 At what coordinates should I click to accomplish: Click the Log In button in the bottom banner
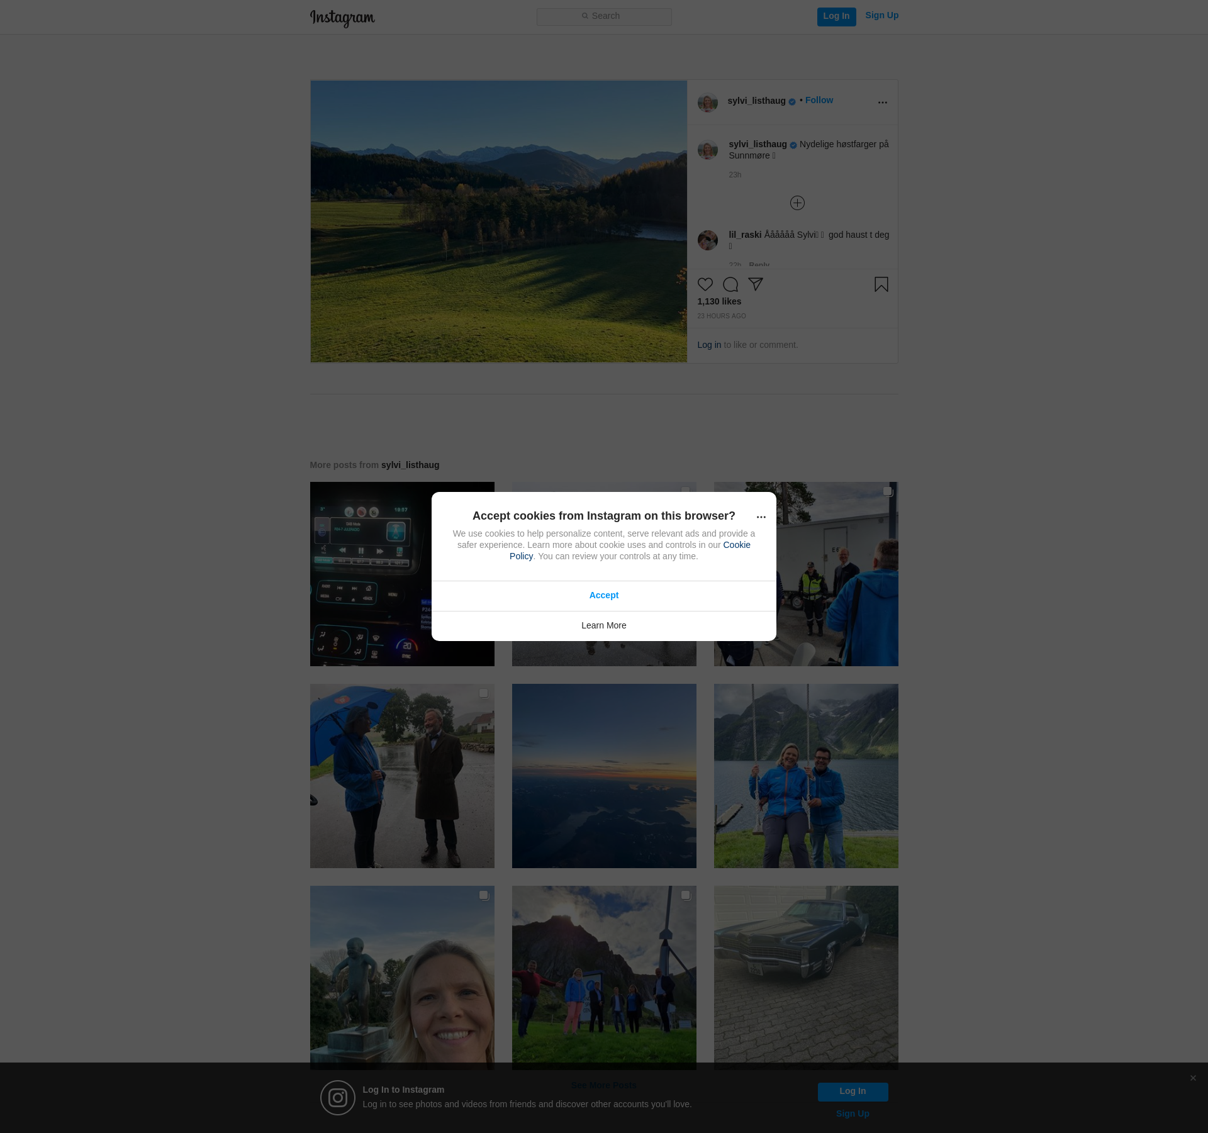coord(853,1091)
